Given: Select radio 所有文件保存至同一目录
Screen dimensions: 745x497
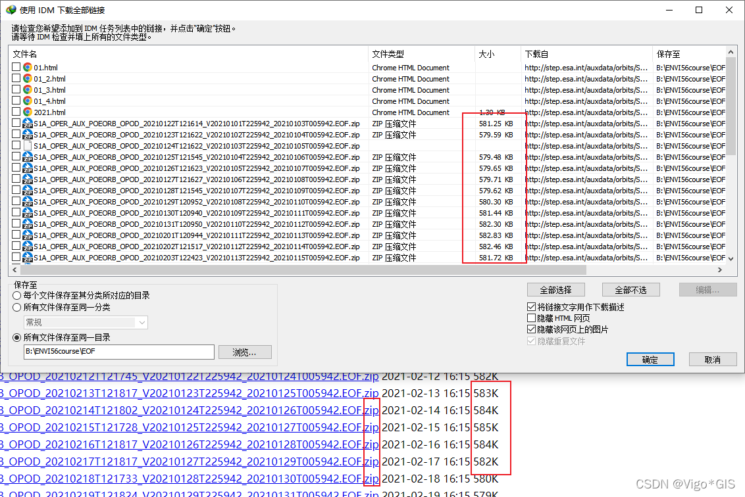Looking at the screenshot, I should pos(16,337).
